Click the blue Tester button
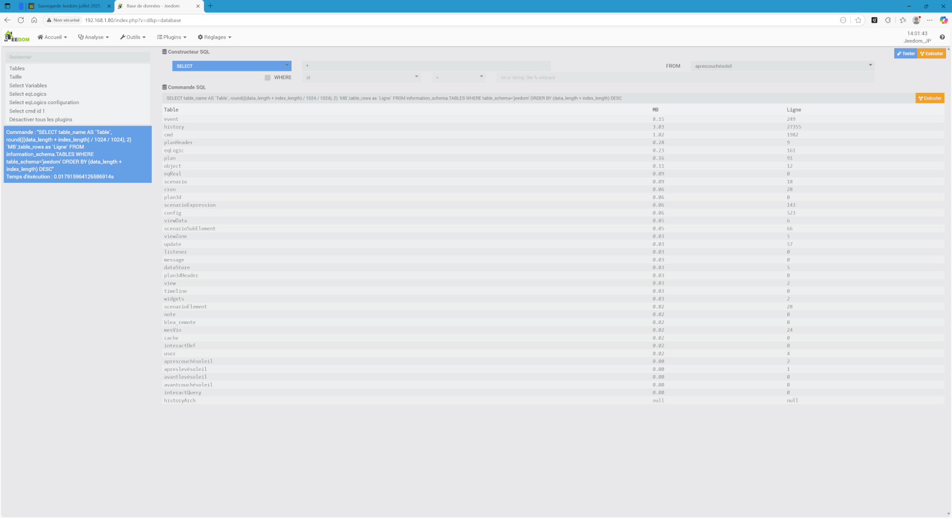The width and height of the screenshot is (952, 518). pyautogui.click(x=906, y=54)
